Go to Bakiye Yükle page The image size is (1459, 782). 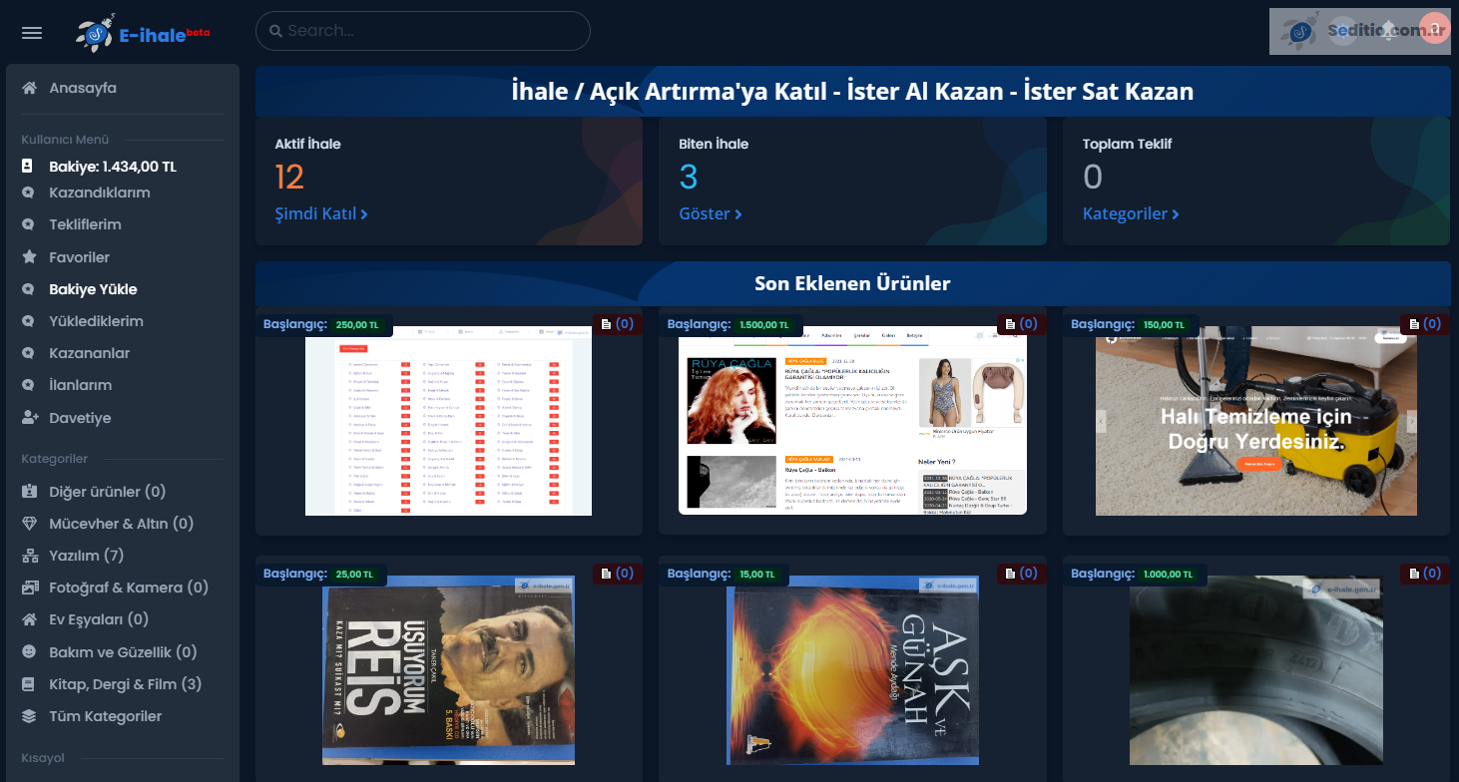(x=93, y=289)
